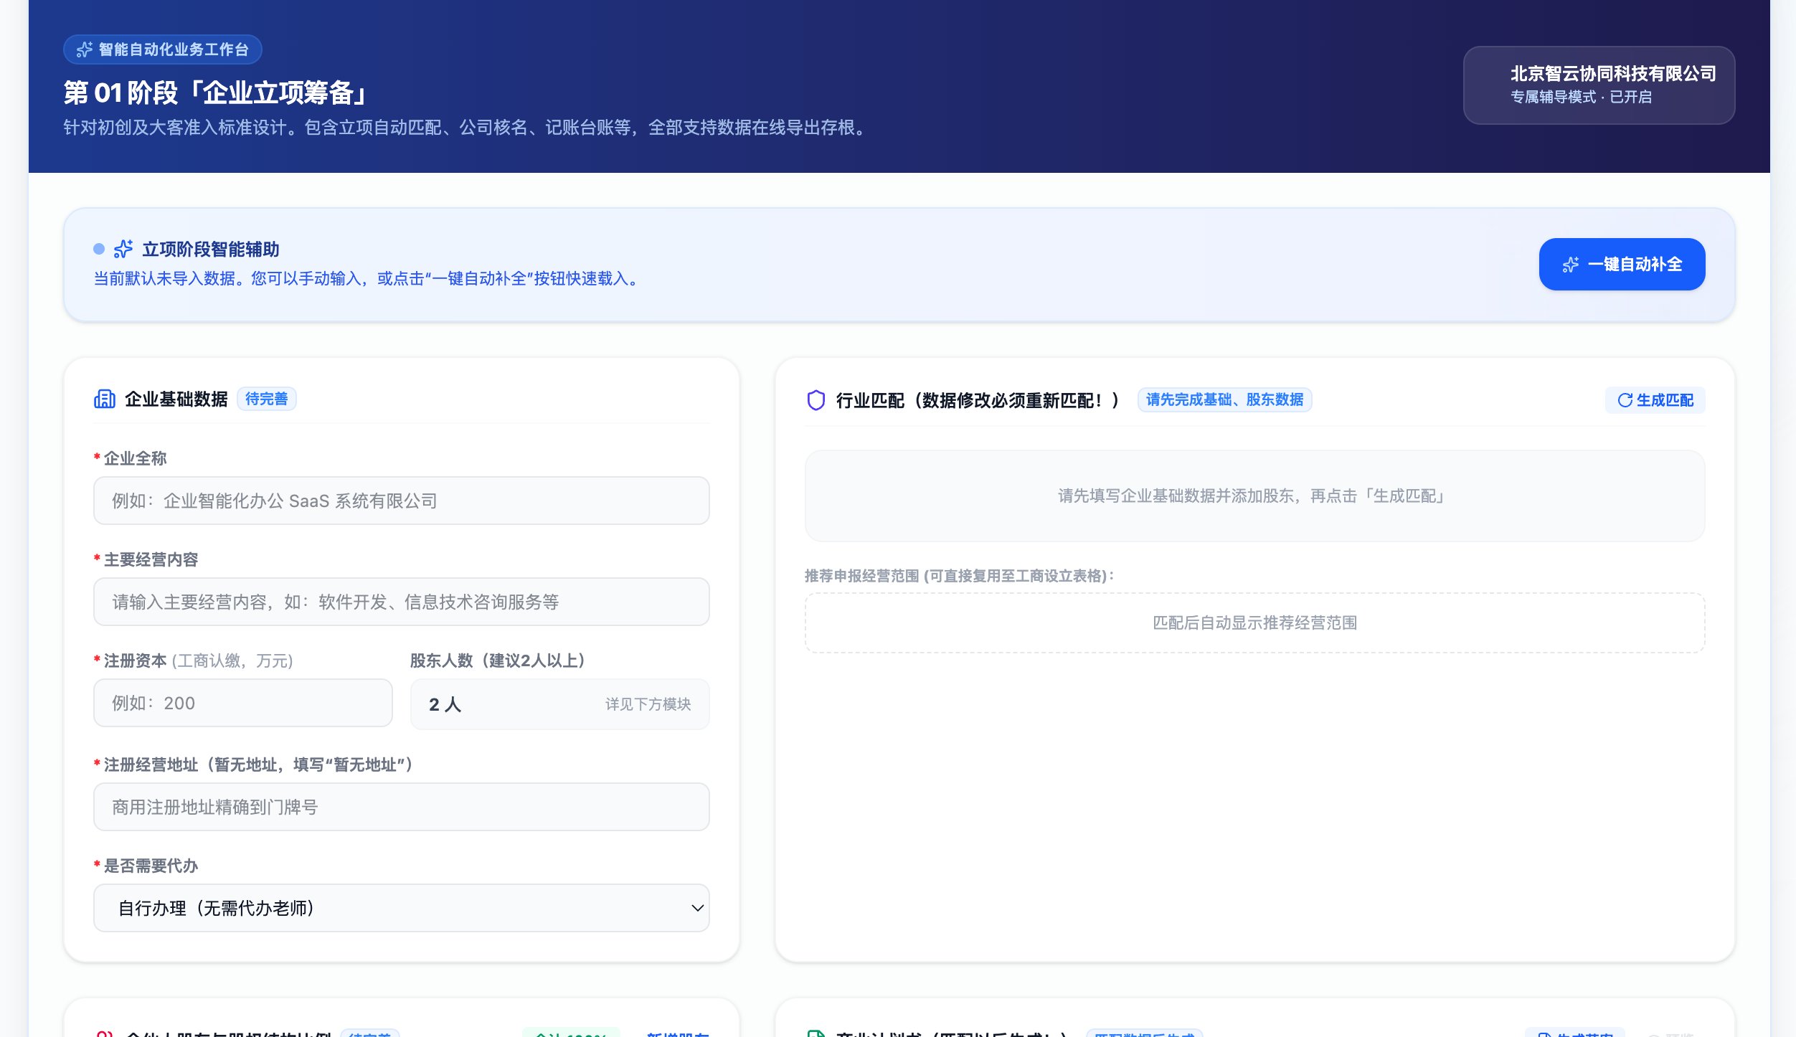Focus the 注册经营地址 input field
The height and width of the screenshot is (1037, 1796).
pyautogui.click(x=402, y=807)
